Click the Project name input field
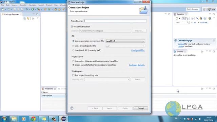The width and height of the screenshot is (217, 122). click(115, 21)
